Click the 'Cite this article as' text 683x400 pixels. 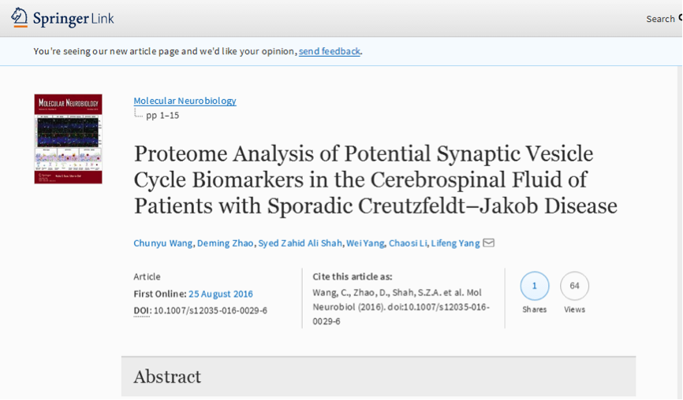[x=352, y=276]
